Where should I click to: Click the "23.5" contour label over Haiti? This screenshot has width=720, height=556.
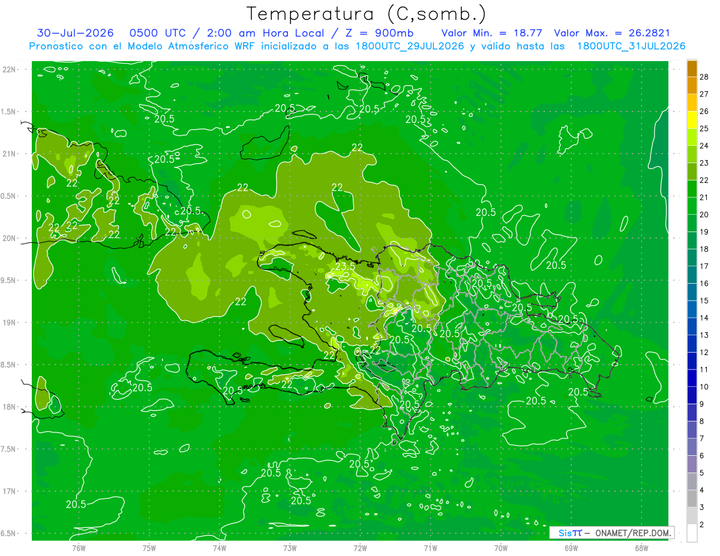pyautogui.click(x=345, y=266)
